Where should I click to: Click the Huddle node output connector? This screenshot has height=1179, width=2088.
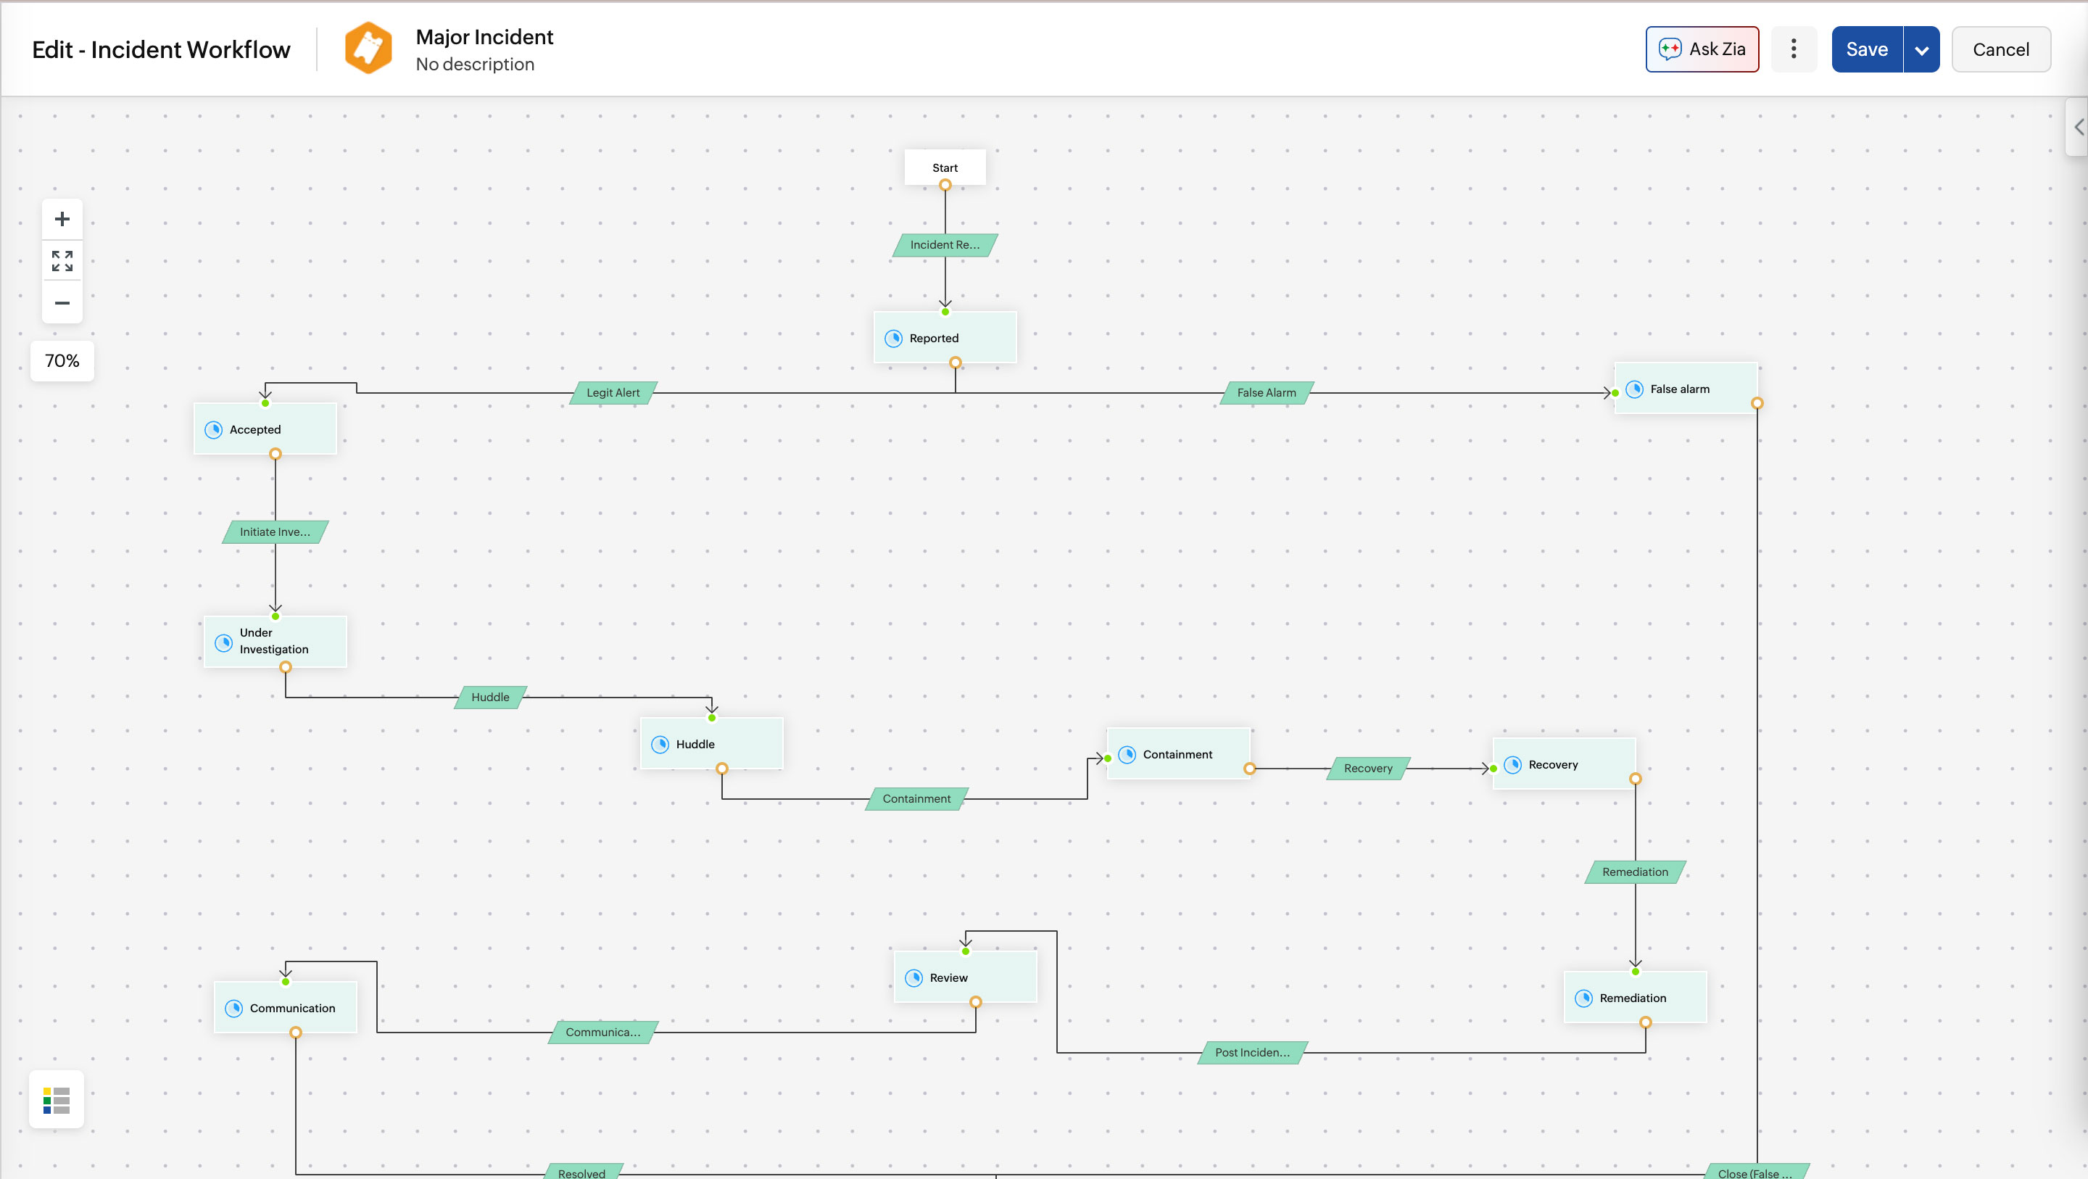tap(722, 769)
